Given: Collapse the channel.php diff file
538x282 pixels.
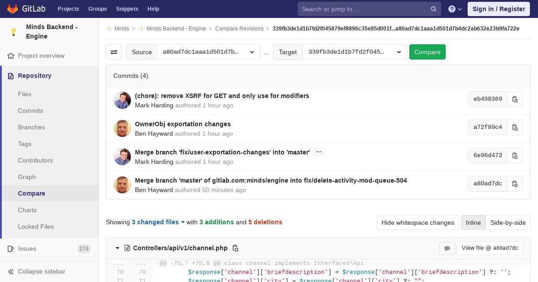Looking at the screenshot, I should coord(117,248).
